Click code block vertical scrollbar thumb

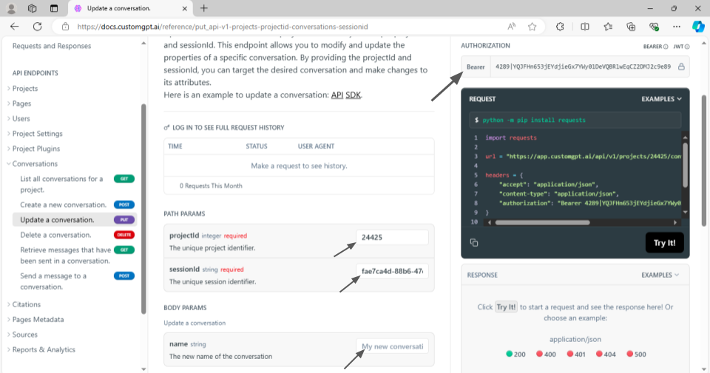(685, 165)
